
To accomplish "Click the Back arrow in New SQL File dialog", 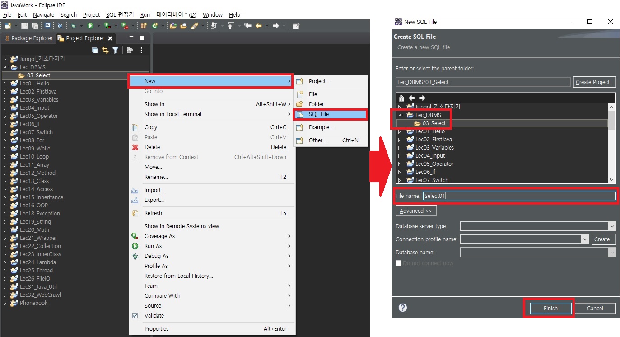I will point(412,98).
